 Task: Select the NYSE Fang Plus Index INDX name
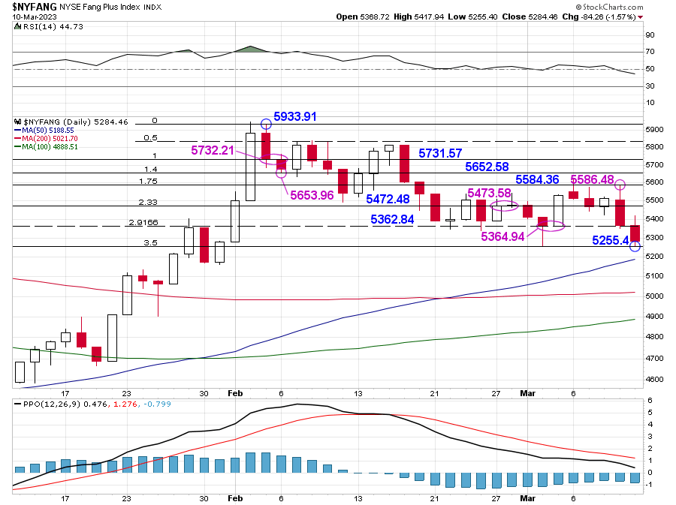(110, 7)
